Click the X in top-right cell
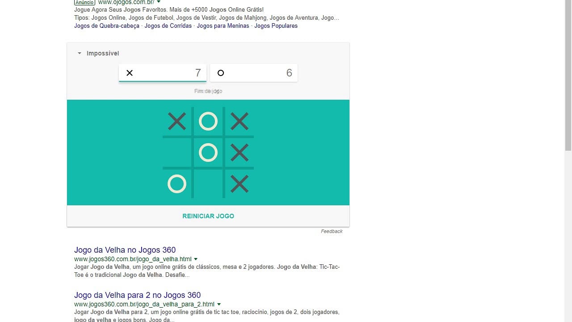The width and height of the screenshot is (572, 322). (x=240, y=121)
